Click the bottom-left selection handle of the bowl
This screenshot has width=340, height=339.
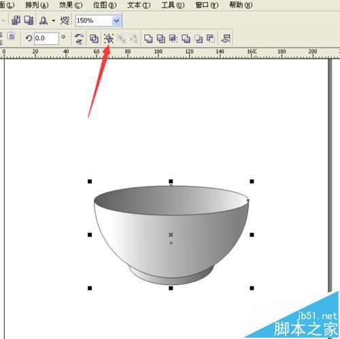[x=90, y=288]
